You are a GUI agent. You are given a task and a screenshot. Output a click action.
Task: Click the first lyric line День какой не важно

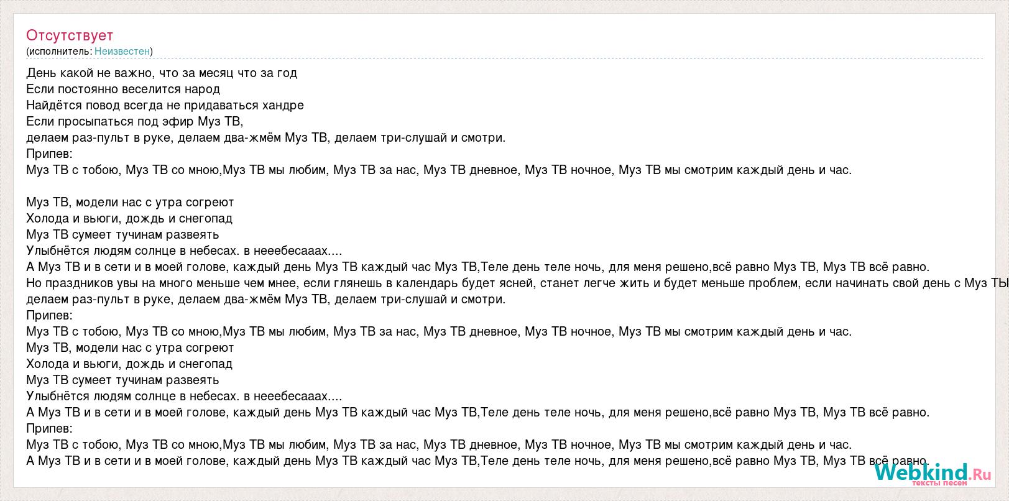pos(162,73)
